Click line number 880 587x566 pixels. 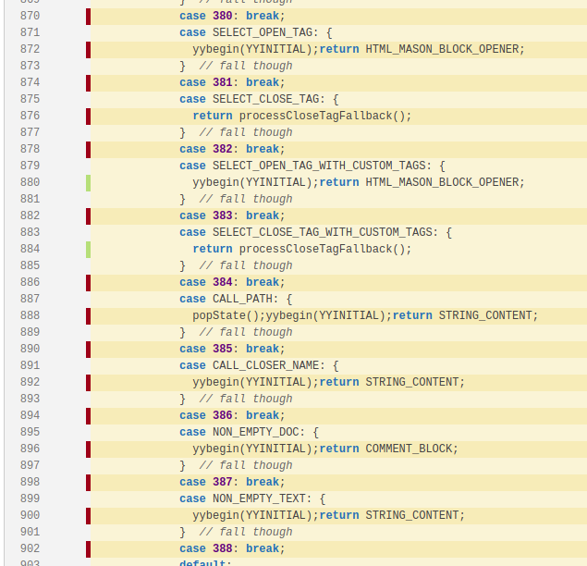(30, 182)
